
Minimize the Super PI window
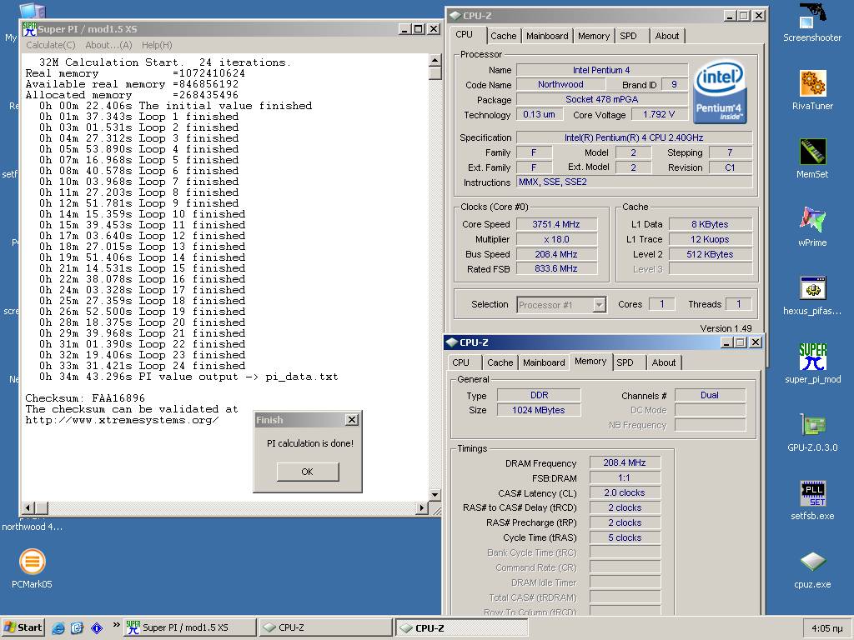coord(404,29)
